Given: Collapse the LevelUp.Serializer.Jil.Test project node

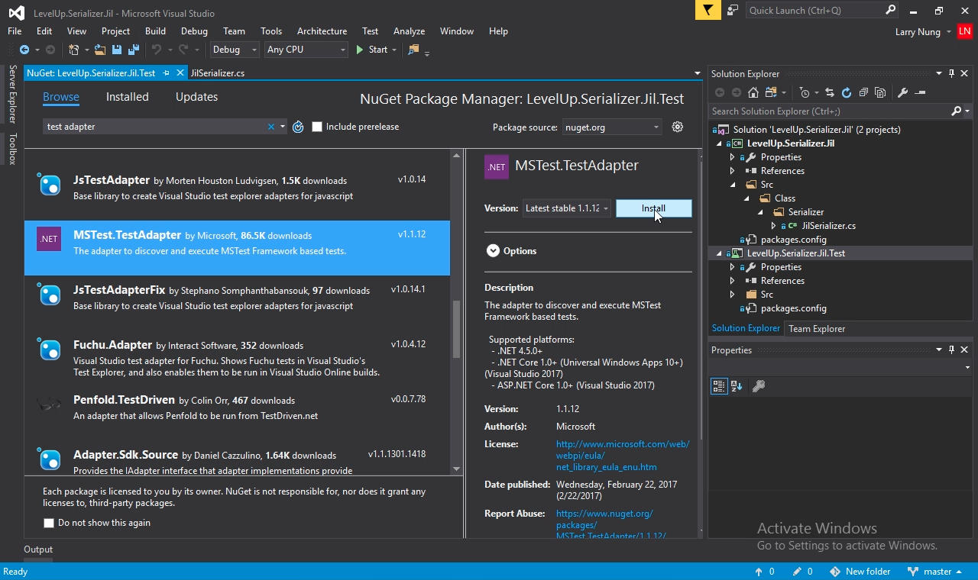Looking at the screenshot, I should [x=718, y=253].
